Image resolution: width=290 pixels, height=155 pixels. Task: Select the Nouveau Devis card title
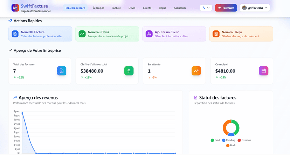98,32
